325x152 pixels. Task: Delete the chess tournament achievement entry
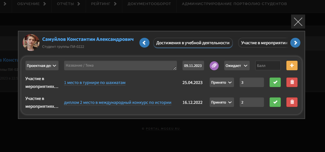[292, 82]
